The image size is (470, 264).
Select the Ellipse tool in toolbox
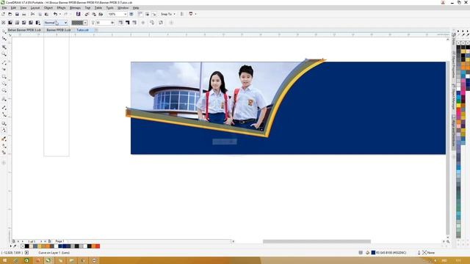click(4, 84)
